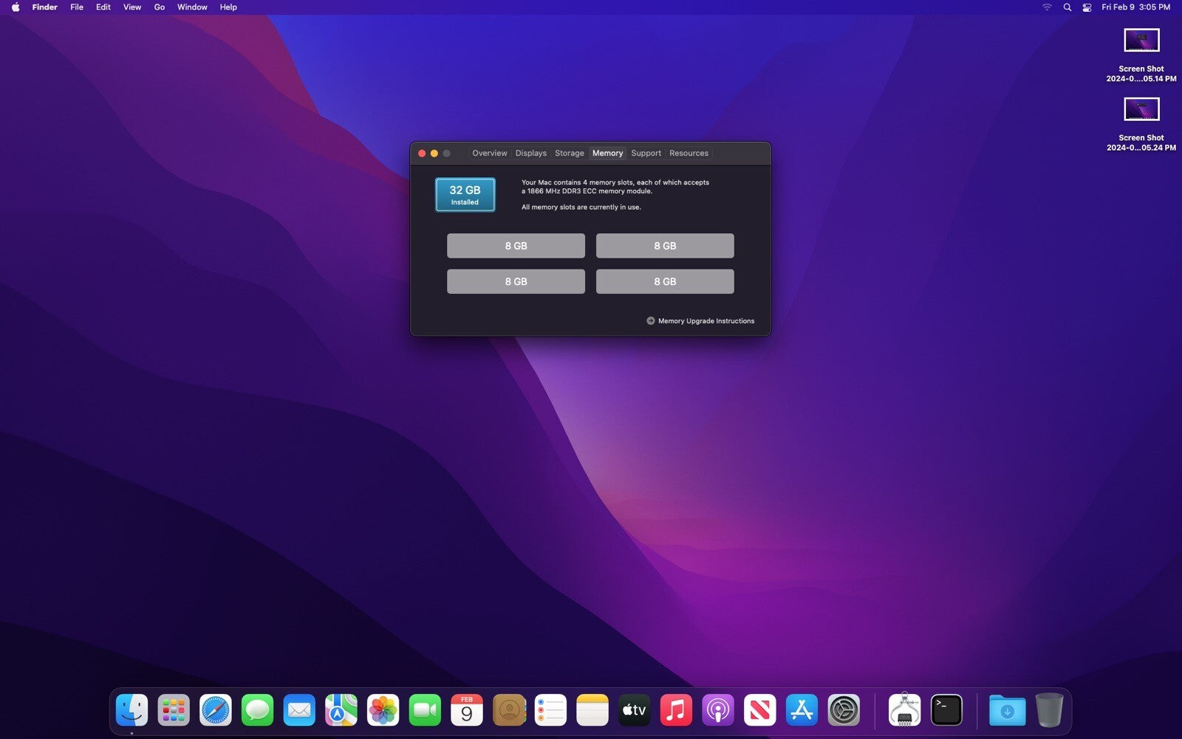Open the Finder menu
Screen dimensions: 1182x739
[x=45, y=7]
